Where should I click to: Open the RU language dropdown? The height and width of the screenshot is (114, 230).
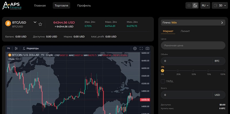coord(205,5)
